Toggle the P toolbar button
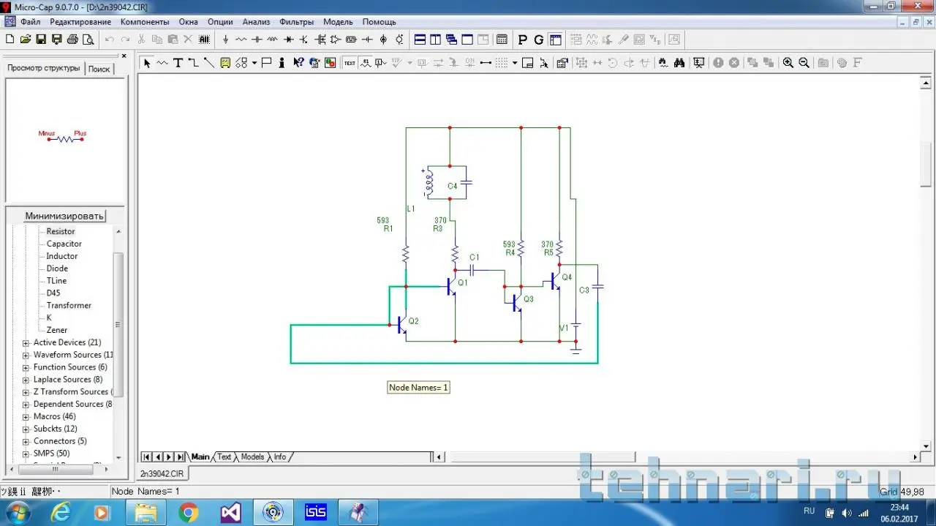This screenshot has height=526, width=936. (522, 40)
